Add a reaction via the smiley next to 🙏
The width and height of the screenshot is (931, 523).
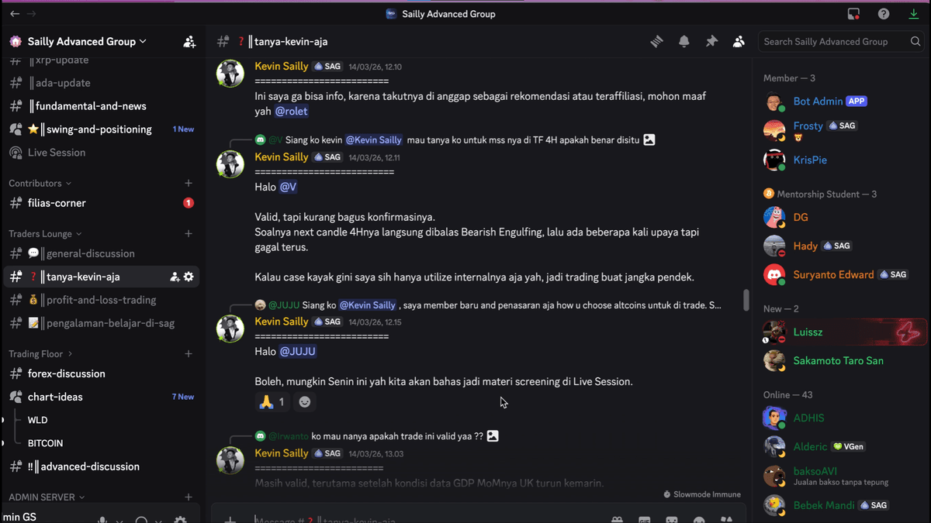pos(304,401)
